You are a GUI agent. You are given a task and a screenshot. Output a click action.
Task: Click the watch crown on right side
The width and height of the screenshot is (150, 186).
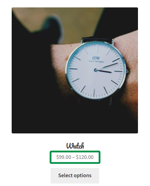point(127,71)
